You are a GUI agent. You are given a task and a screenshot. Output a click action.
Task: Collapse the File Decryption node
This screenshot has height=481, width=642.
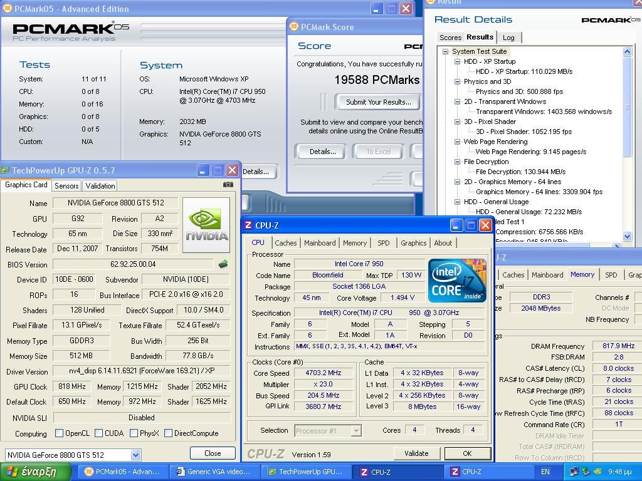pyautogui.click(x=457, y=162)
